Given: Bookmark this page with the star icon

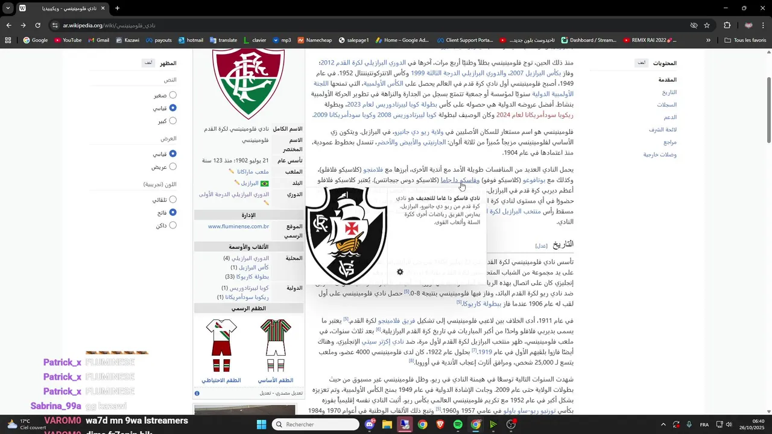Looking at the screenshot, I should click(x=707, y=25).
